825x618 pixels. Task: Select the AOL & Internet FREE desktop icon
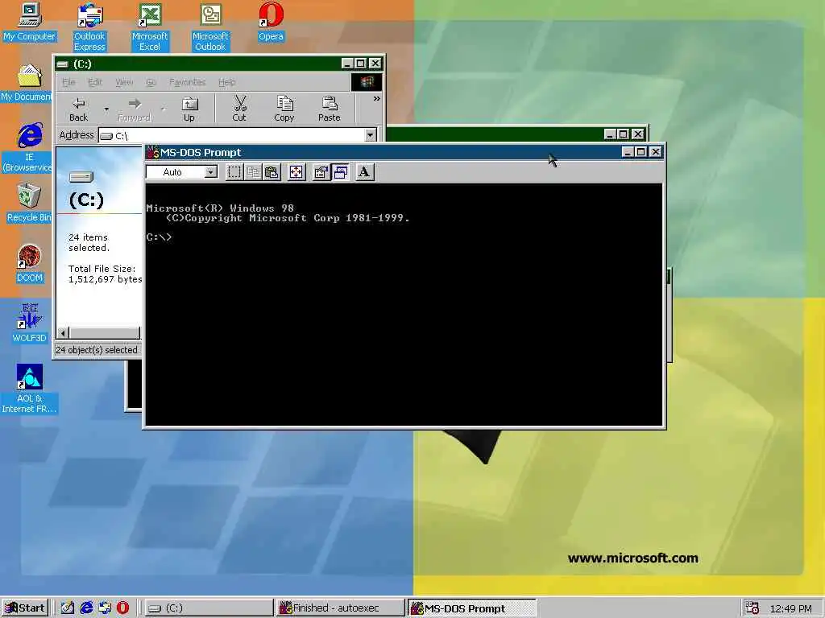click(30, 389)
